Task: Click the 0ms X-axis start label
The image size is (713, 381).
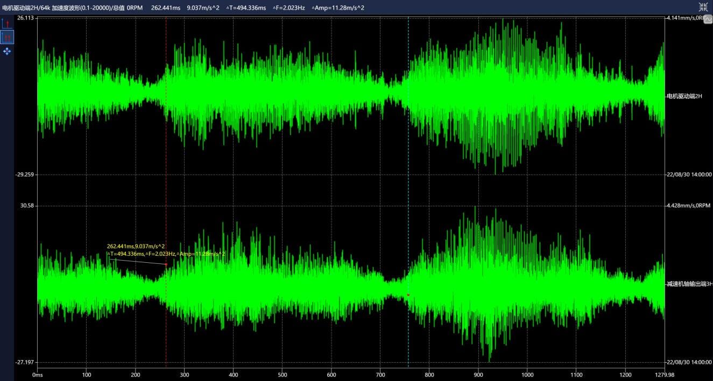Action: [37, 375]
